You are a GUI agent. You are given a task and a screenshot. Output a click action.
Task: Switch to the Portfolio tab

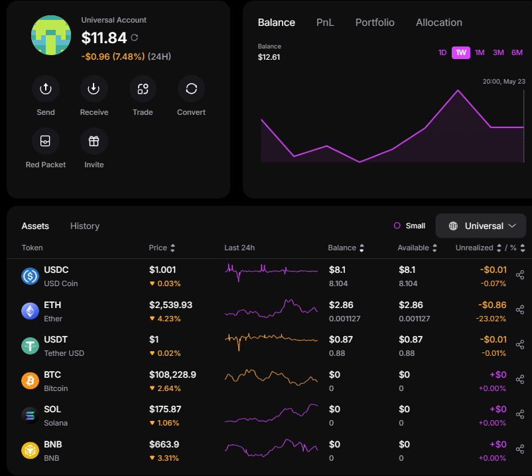click(x=375, y=23)
